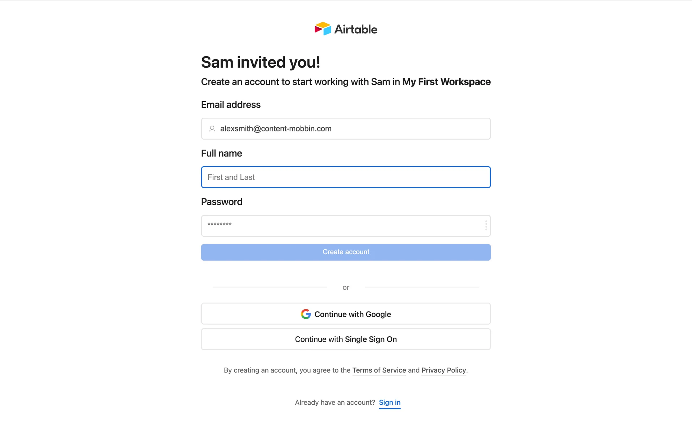
Task: Click the person icon in email field
Action: [x=212, y=129]
